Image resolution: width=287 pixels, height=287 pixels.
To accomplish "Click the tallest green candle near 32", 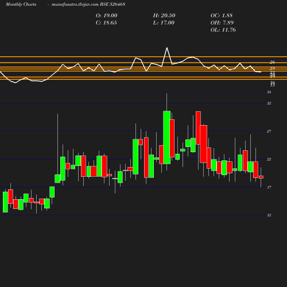I will click(167, 137).
